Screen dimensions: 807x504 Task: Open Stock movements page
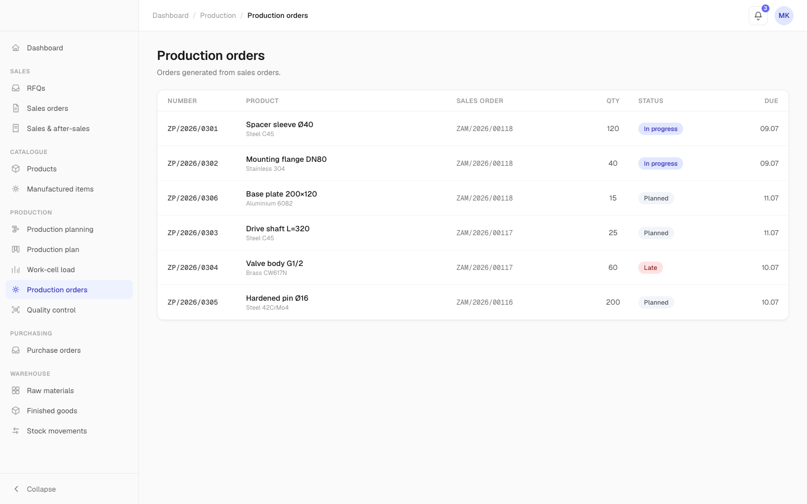tap(69, 431)
